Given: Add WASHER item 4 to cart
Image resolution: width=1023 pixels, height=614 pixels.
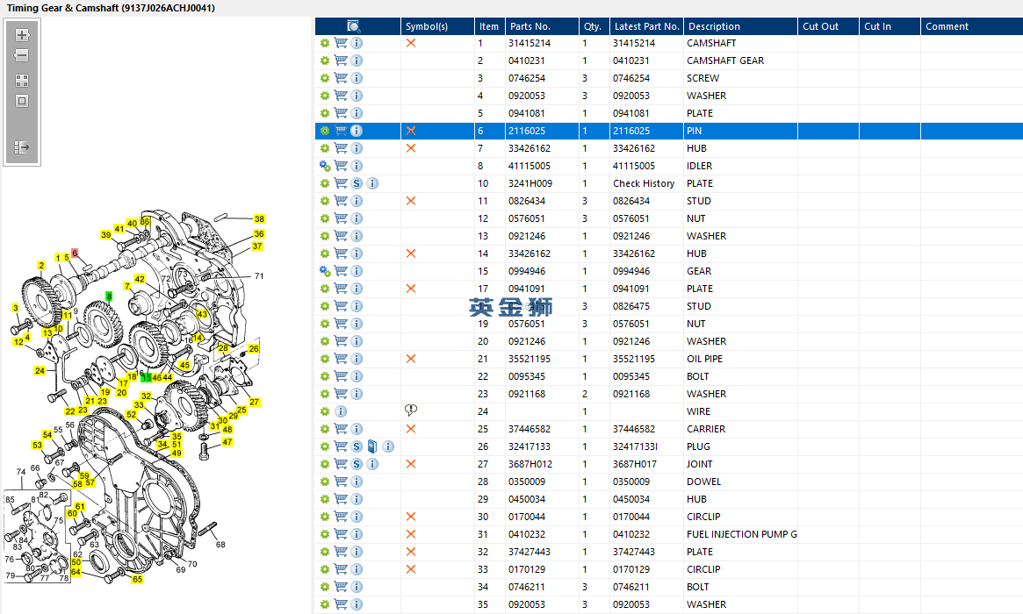Looking at the screenshot, I should [341, 96].
